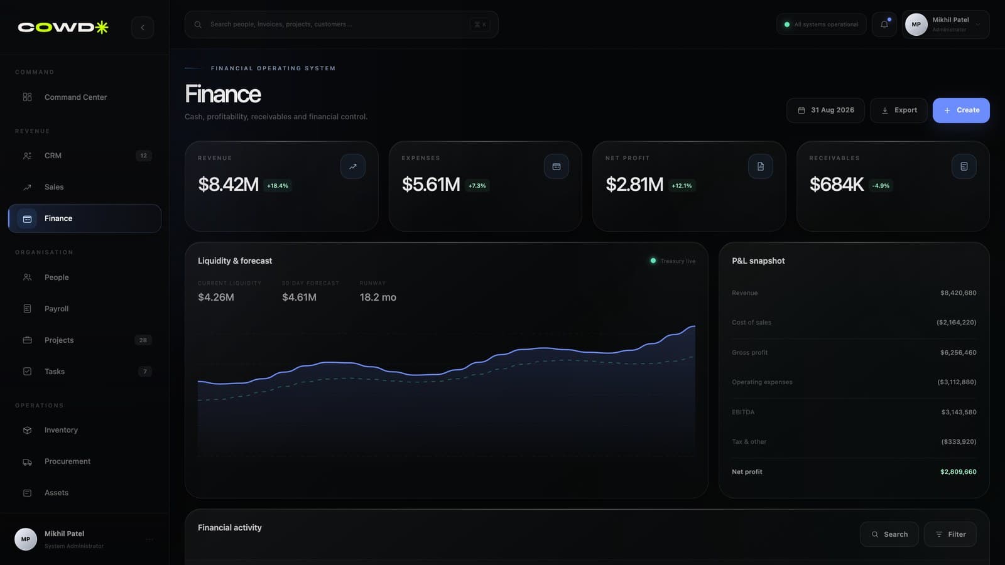Click the -4.9% receivables badge
The image size is (1005, 565).
coord(881,186)
